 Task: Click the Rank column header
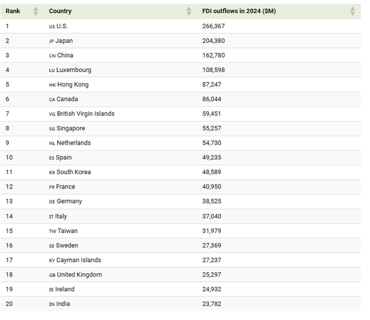coord(13,11)
